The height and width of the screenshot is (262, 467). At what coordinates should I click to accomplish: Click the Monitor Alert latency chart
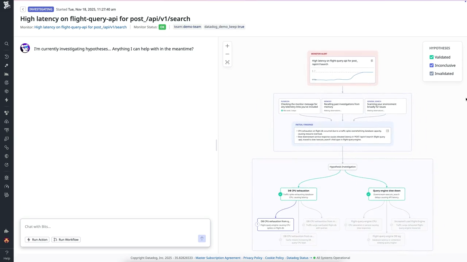pos(343,75)
